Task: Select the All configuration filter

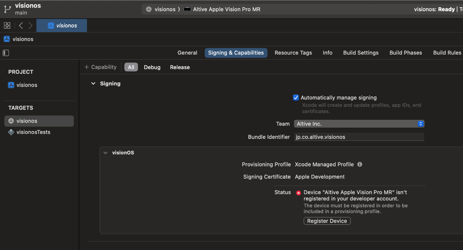Action: [131, 67]
